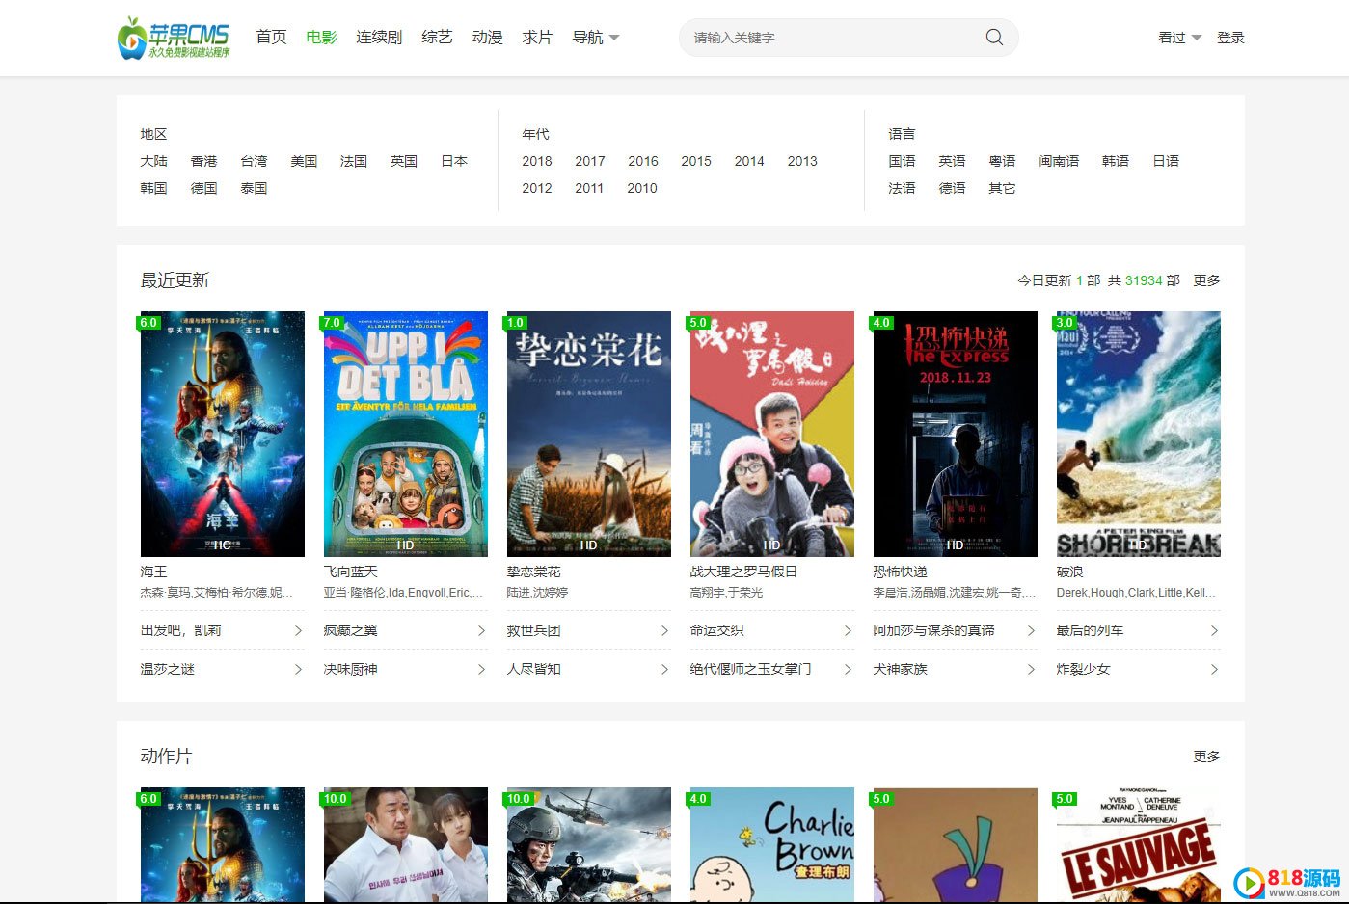Open the 求片 nav tab

(537, 38)
